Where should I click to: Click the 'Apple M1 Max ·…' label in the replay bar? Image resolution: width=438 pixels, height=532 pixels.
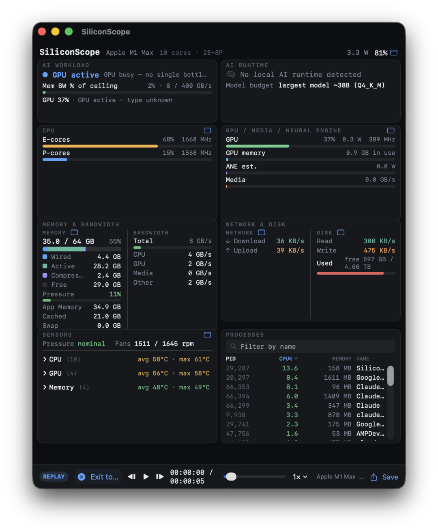[340, 477]
